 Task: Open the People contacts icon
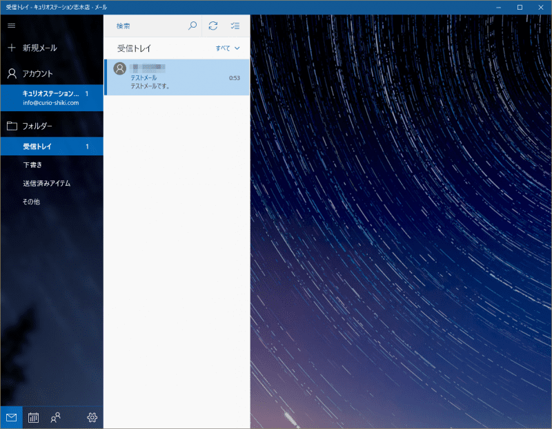click(x=56, y=417)
